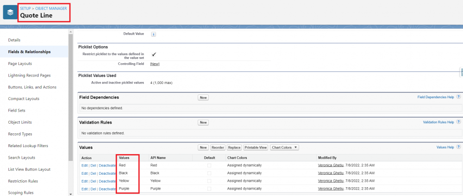This screenshot has height=196, width=463.
Task: Deactivate the Purple picklist value
Action: coord(107,189)
